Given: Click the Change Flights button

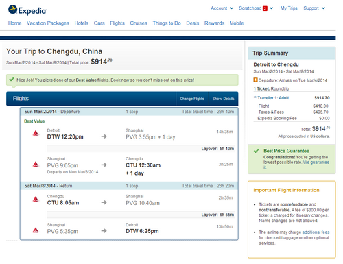Looking at the screenshot, I should click(192, 99).
